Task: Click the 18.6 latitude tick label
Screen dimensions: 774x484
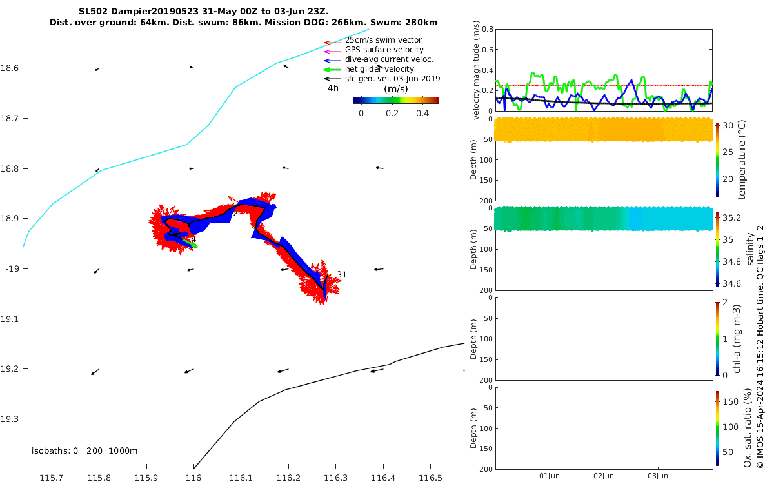Action: pos(10,68)
